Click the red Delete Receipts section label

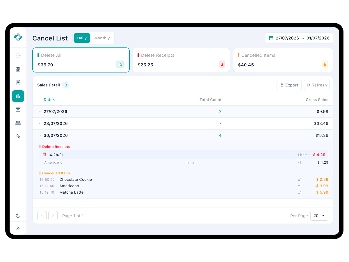56,147
